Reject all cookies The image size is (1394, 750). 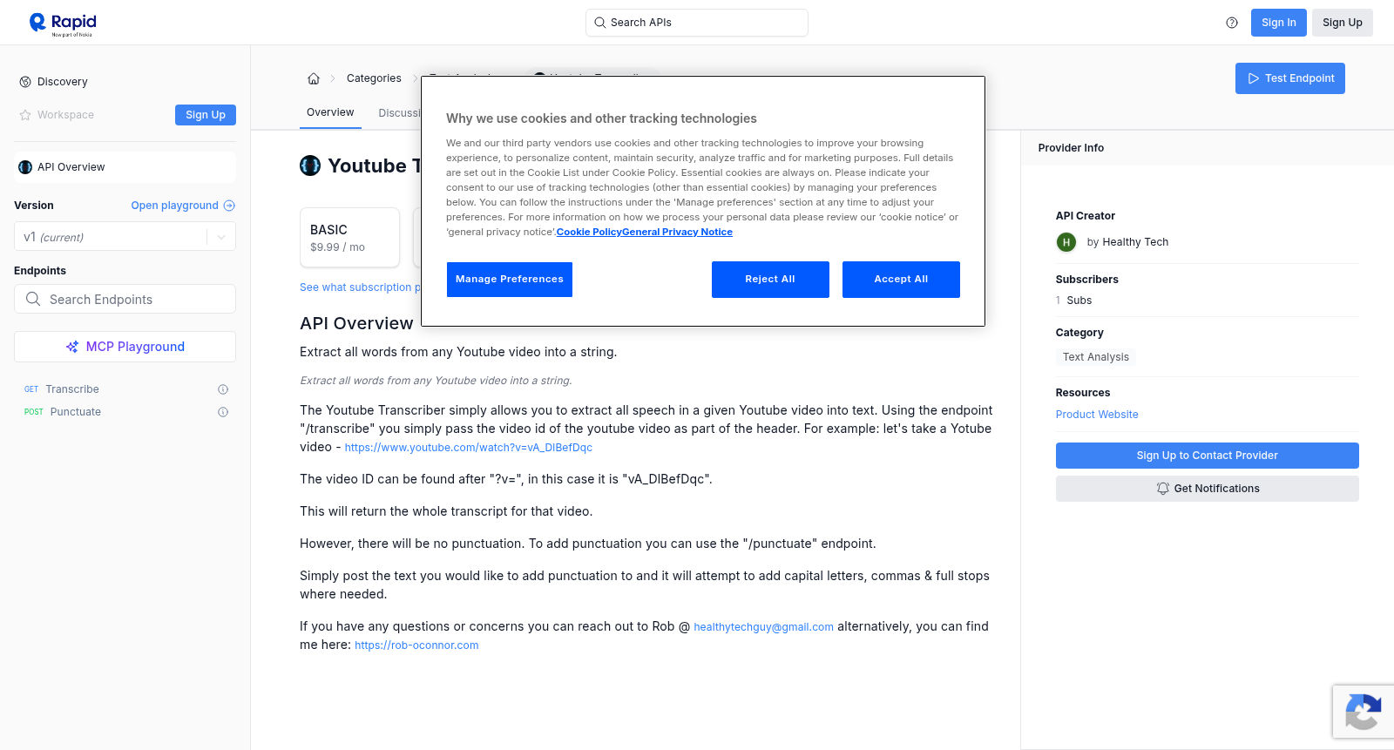point(770,280)
